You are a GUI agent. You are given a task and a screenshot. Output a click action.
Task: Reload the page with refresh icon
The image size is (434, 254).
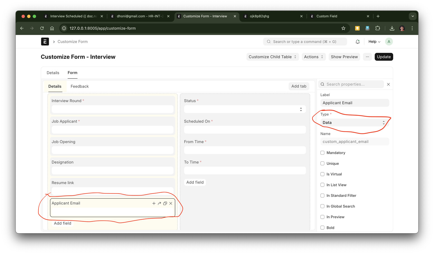click(x=42, y=28)
